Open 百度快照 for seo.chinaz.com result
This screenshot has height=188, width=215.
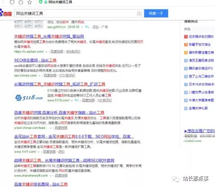[x=50, y=75]
